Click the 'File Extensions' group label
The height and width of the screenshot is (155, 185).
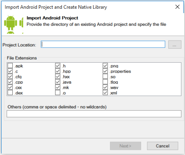pos(22,58)
